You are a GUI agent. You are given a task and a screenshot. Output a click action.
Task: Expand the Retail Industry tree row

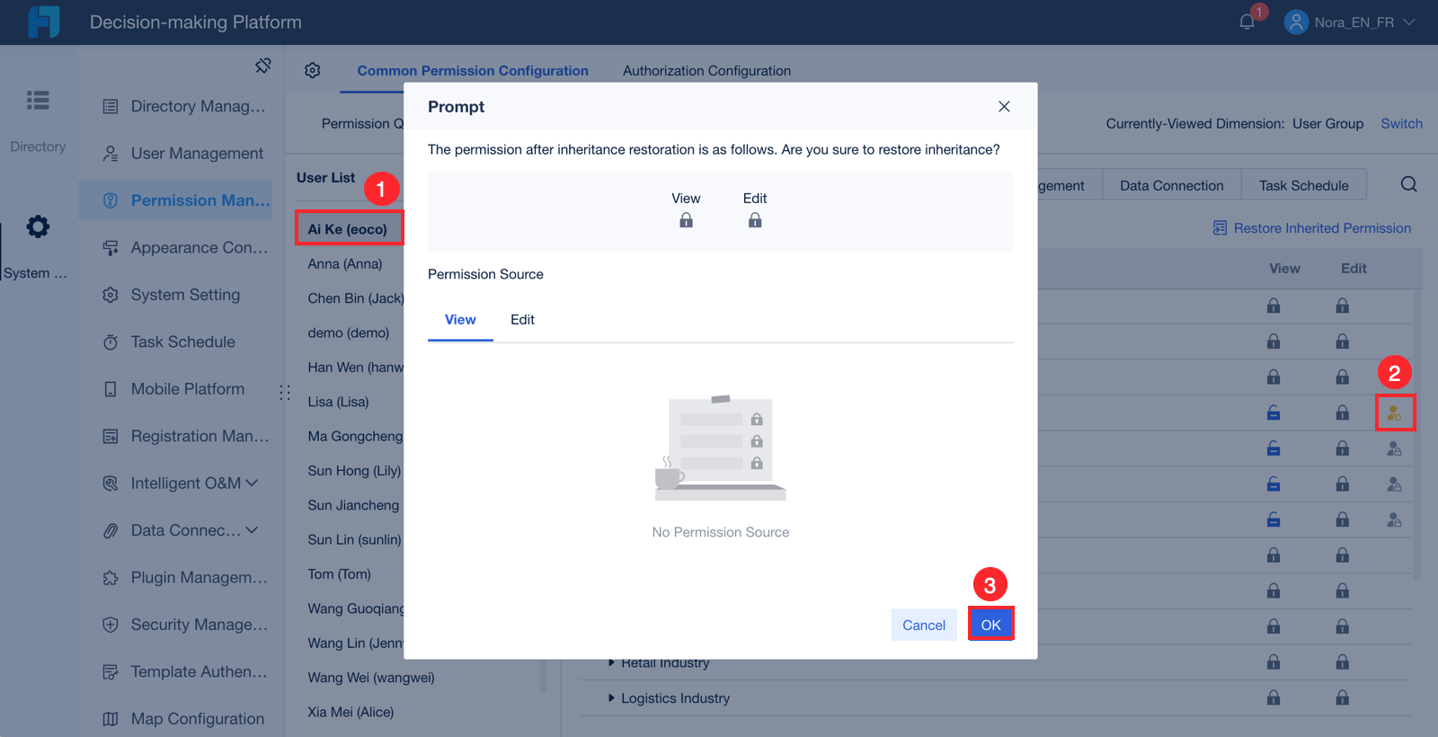coord(611,663)
